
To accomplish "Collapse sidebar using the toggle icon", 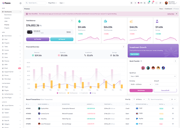I will 20,3.
